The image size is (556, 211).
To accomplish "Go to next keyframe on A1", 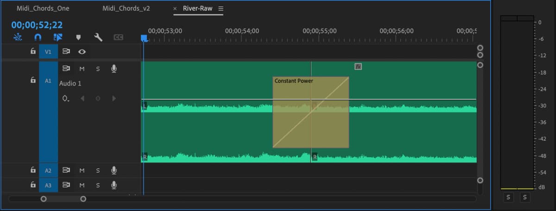I will click(x=114, y=99).
